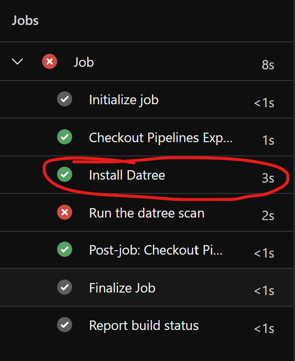
Task: Click the 2s duration of Run the datree scan
Action: [268, 216]
